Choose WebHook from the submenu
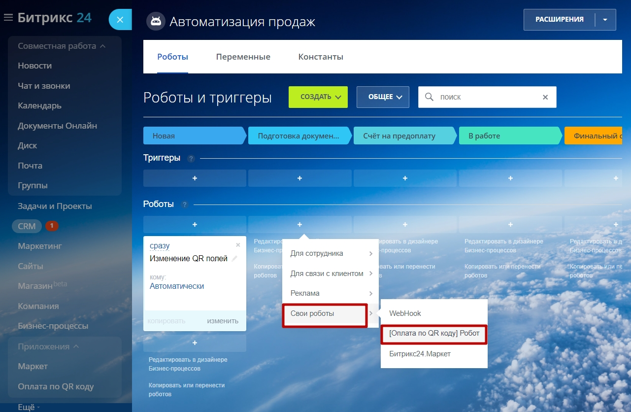The width and height of the screenshot is (631, 412). click(x=434, y=313)
